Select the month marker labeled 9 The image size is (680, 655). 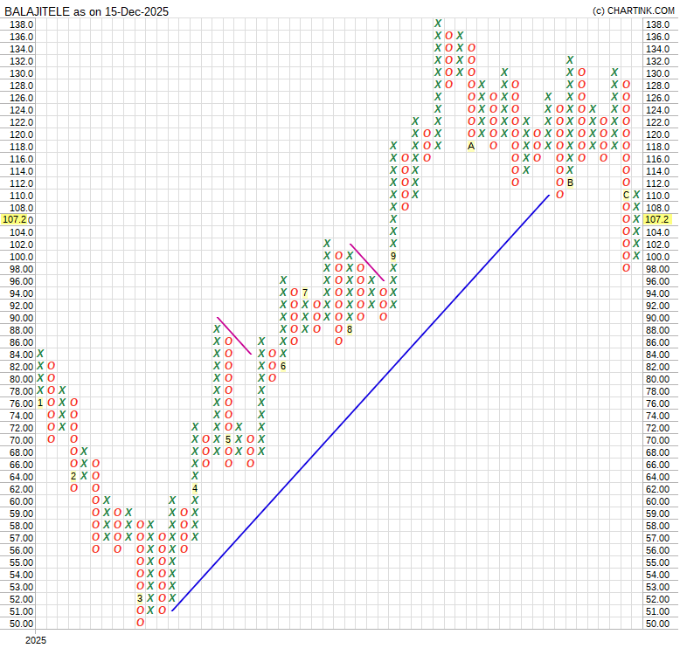(x=393, y=256)
